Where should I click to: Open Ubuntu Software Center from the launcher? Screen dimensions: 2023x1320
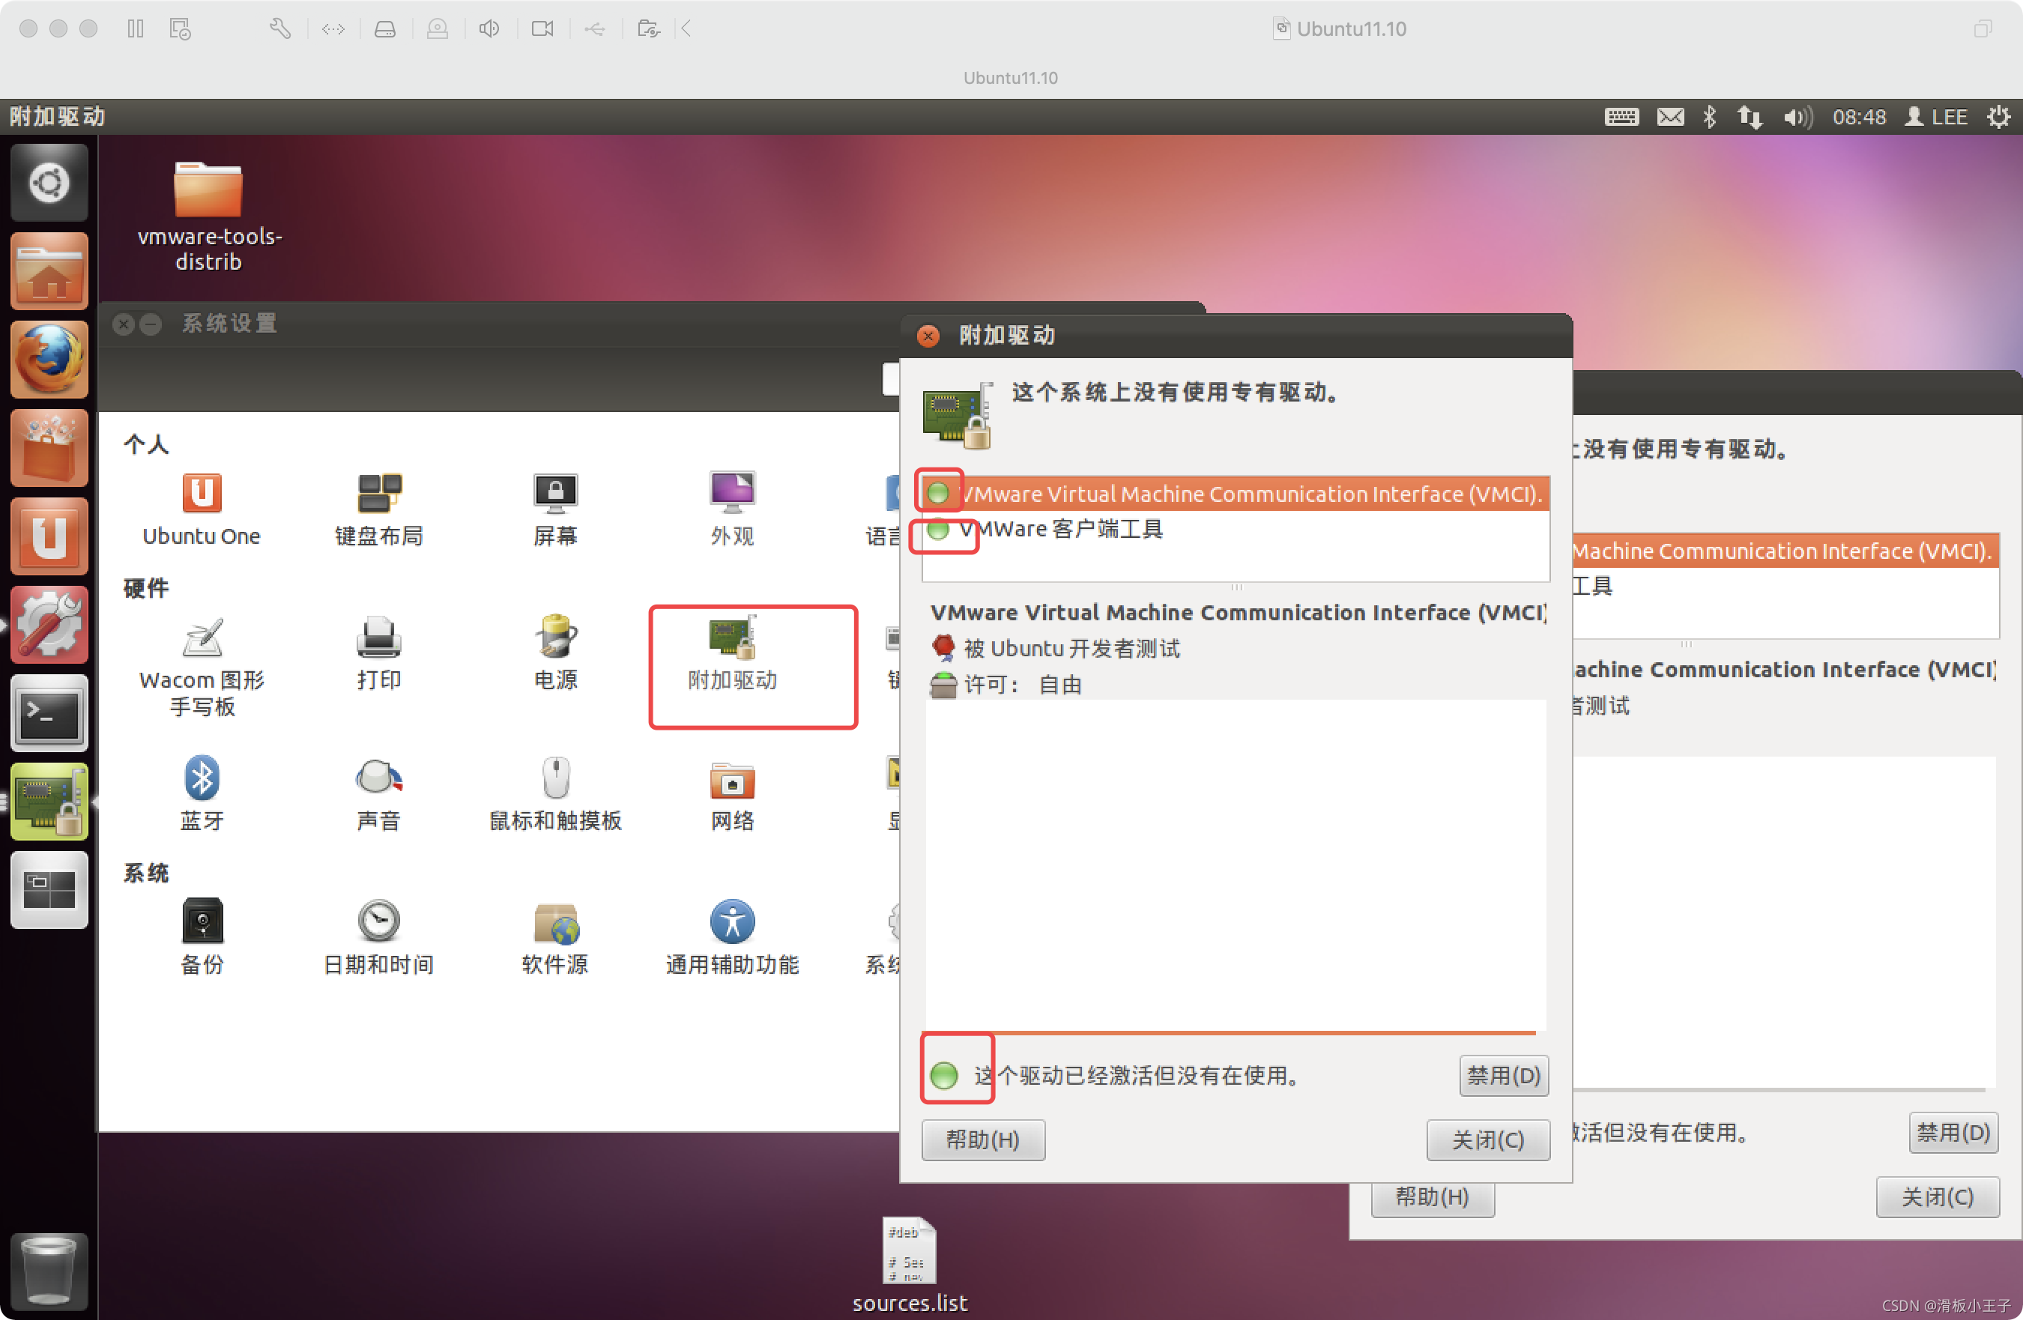point(49,448)
